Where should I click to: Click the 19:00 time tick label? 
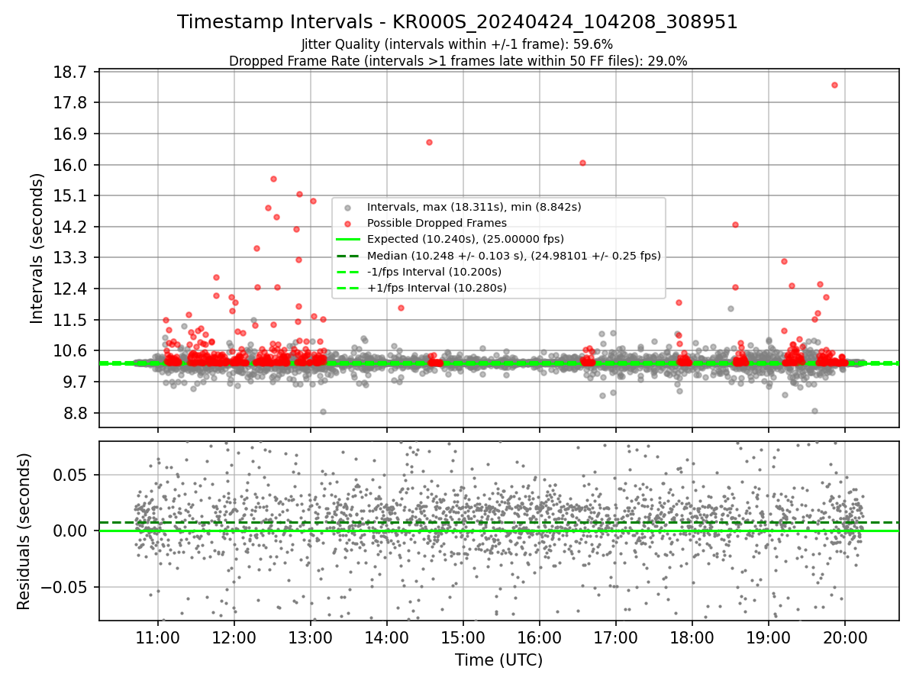pos(769,639)
